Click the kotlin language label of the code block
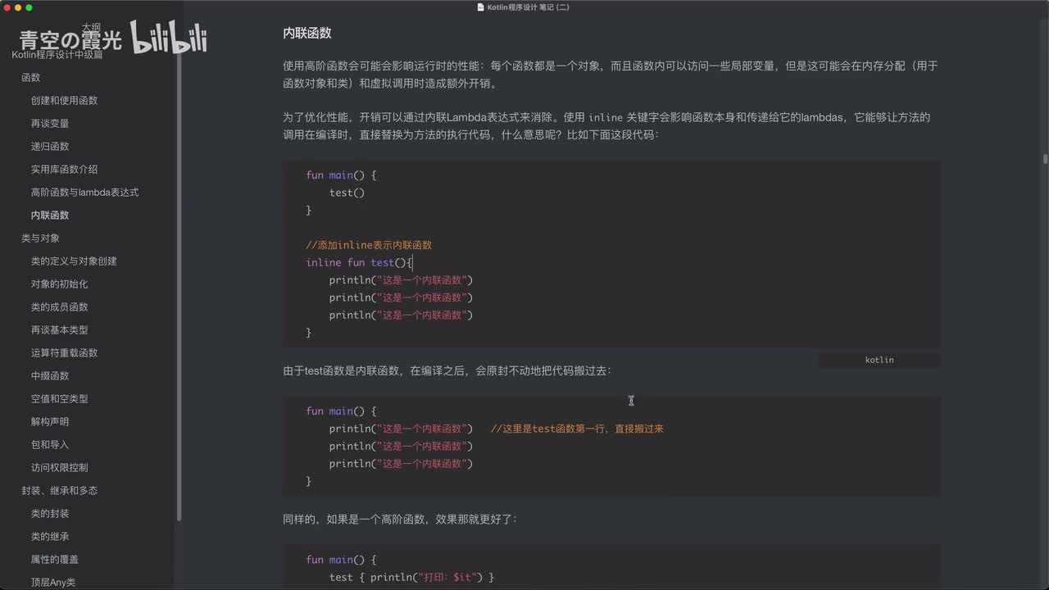Image resolution: width=1049 pixels, height=590 pixels. coord(879,360)
